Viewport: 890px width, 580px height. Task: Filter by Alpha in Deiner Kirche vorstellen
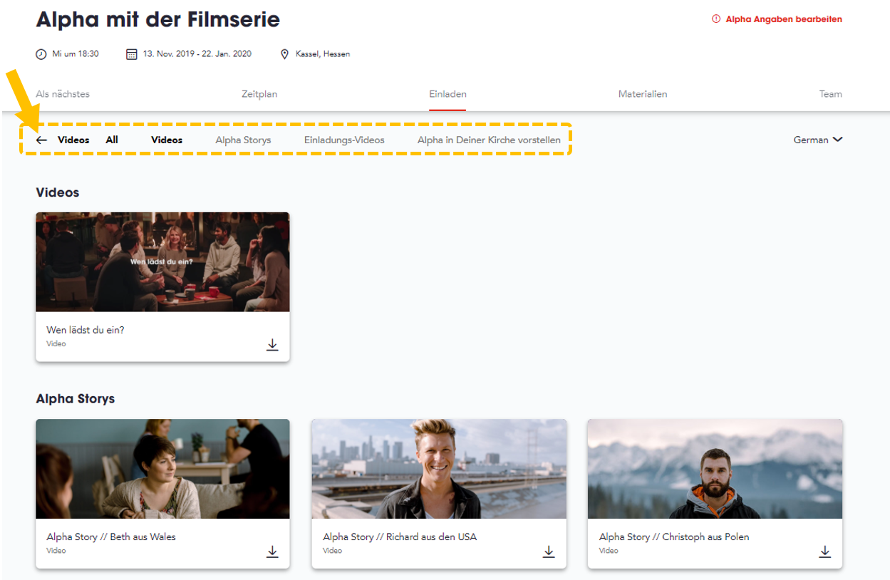(489, 140)
